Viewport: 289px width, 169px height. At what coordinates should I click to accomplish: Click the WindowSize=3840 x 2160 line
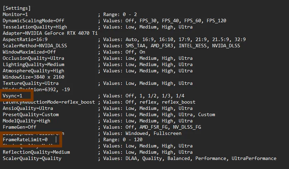(34, 77)
